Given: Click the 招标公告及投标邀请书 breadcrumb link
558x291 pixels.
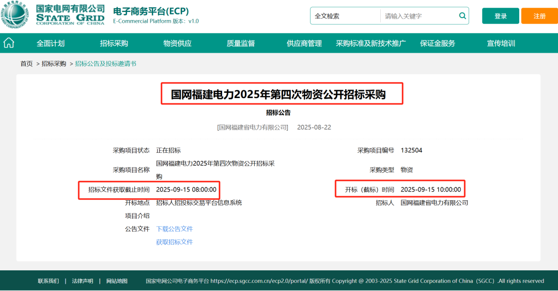Looking at the screenshot, I should pos(106,63).
